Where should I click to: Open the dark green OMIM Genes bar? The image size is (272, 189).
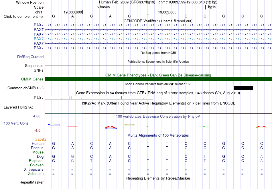(x=158, y=79)
